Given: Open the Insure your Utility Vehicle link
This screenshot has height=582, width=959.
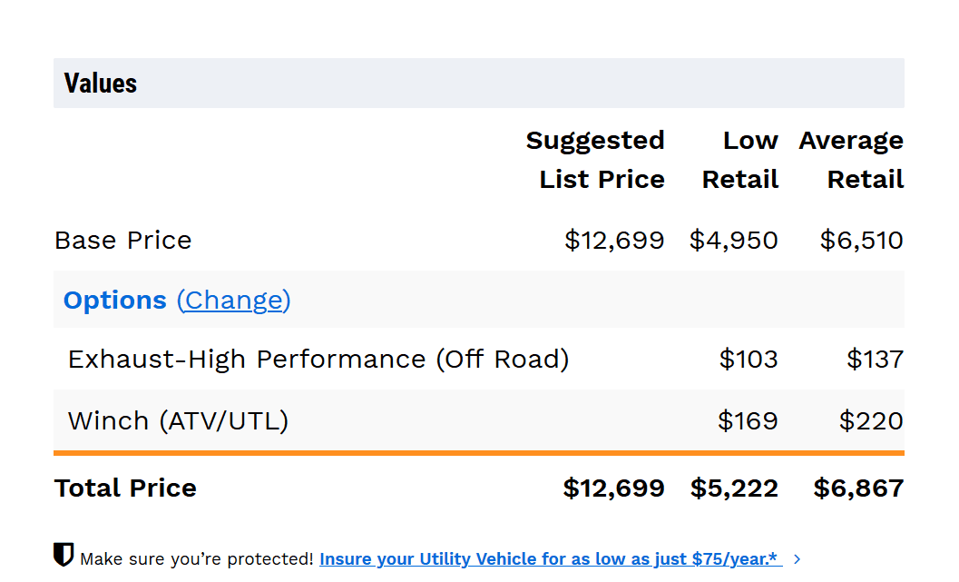Looking at the screenshot, I should coord(548,559).
